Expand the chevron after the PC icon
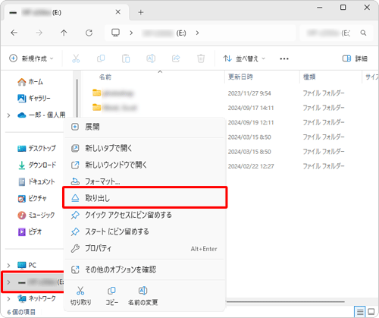This screenshot has height=318, width=379. [x=131, y=33]
